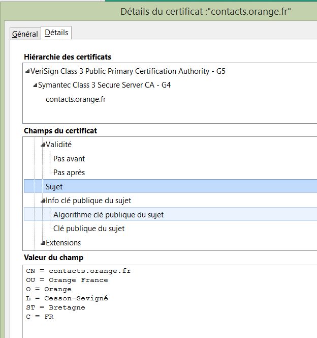Switch to the Général tab

[x=25, y=34]
